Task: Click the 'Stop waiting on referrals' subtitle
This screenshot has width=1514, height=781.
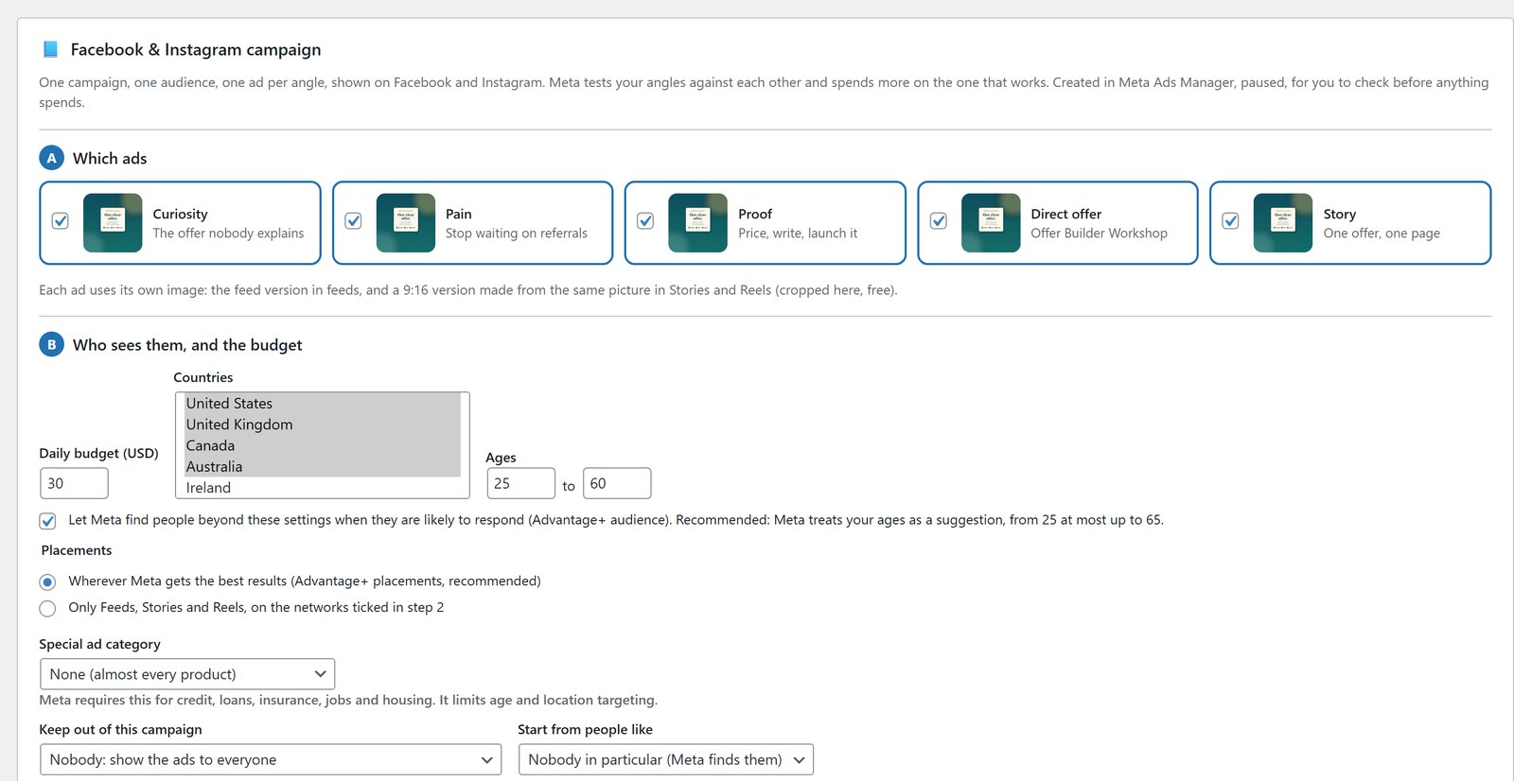Action: [x=517, y=234]
